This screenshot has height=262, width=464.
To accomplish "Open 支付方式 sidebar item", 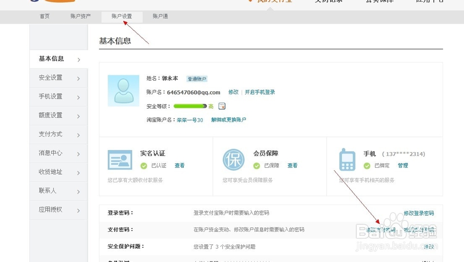I will (x=58, y=134).
